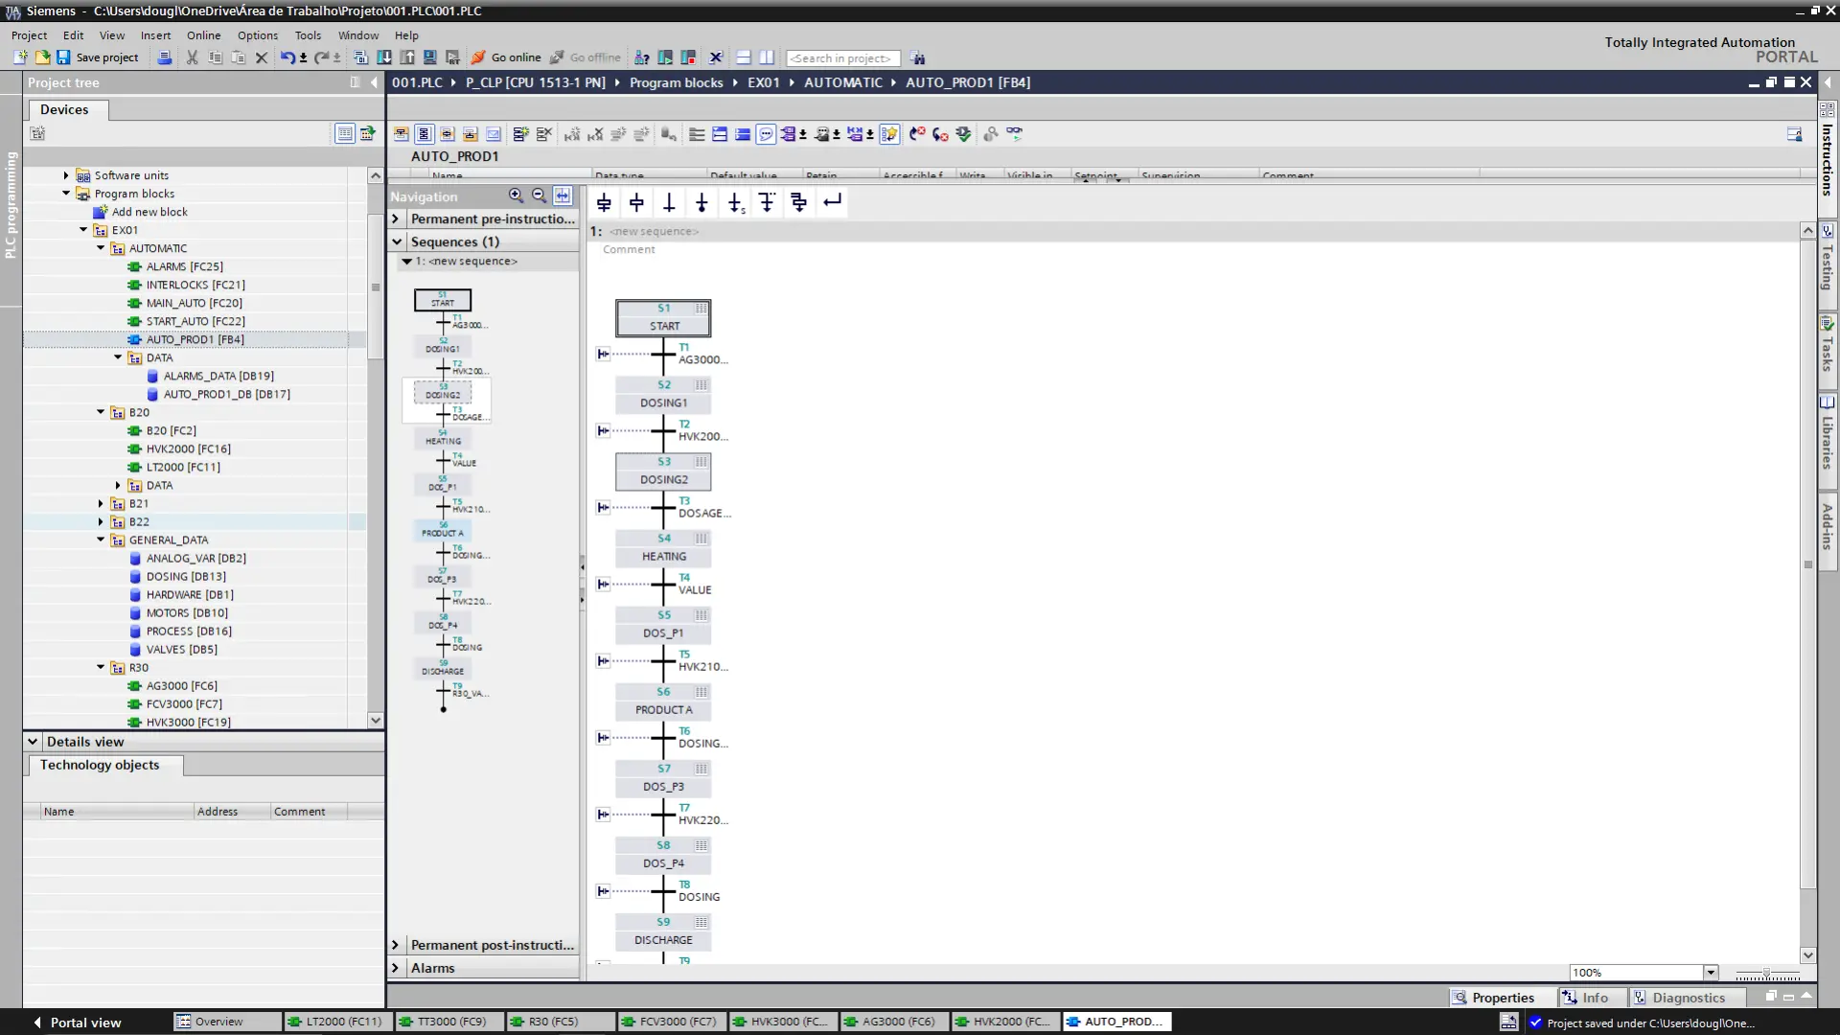Collapse the Sequences (1) section
The height and width of the screenshot is (1035, 1840).
[x=397, y=241]
